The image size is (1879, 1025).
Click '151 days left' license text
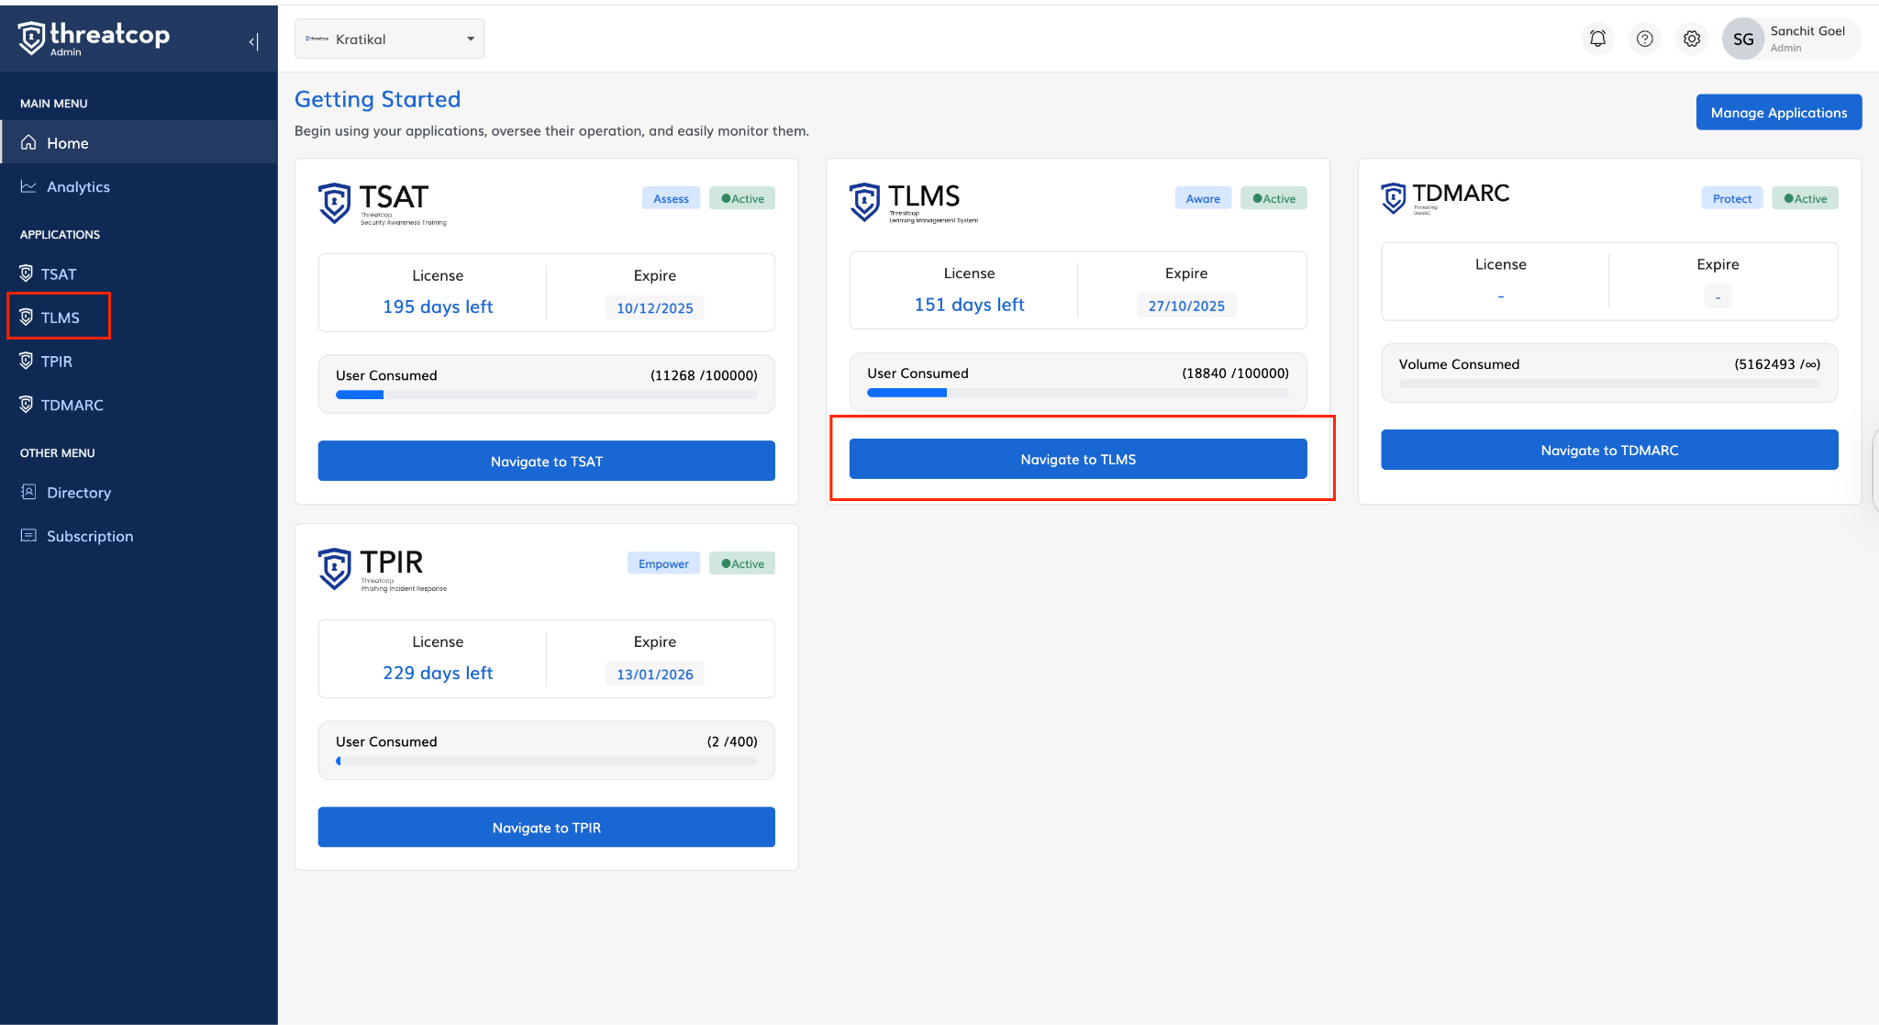pos(969,305)
